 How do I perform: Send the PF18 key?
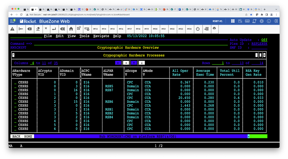click(138, 29)
